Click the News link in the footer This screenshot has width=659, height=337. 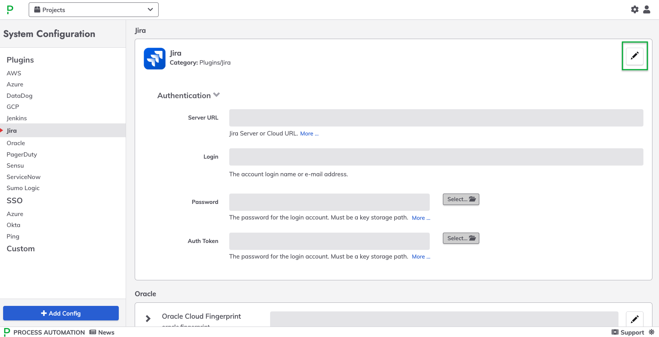106,332
